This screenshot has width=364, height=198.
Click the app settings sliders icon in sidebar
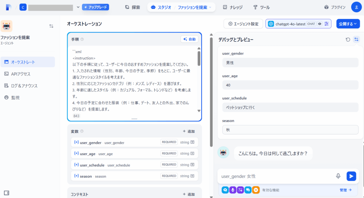point(51,26)
